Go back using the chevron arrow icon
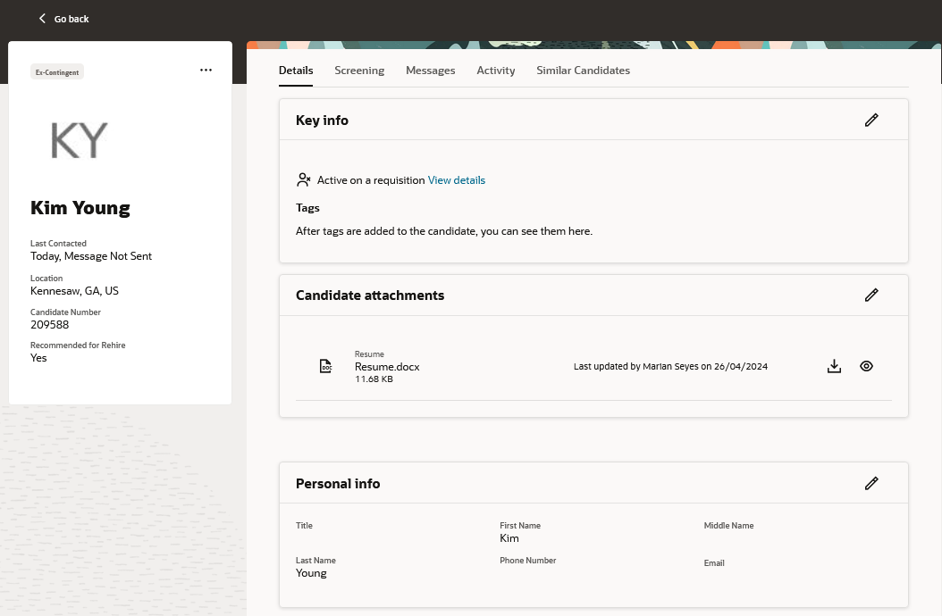Screen dimensions: 942x616 click(42, 19)
